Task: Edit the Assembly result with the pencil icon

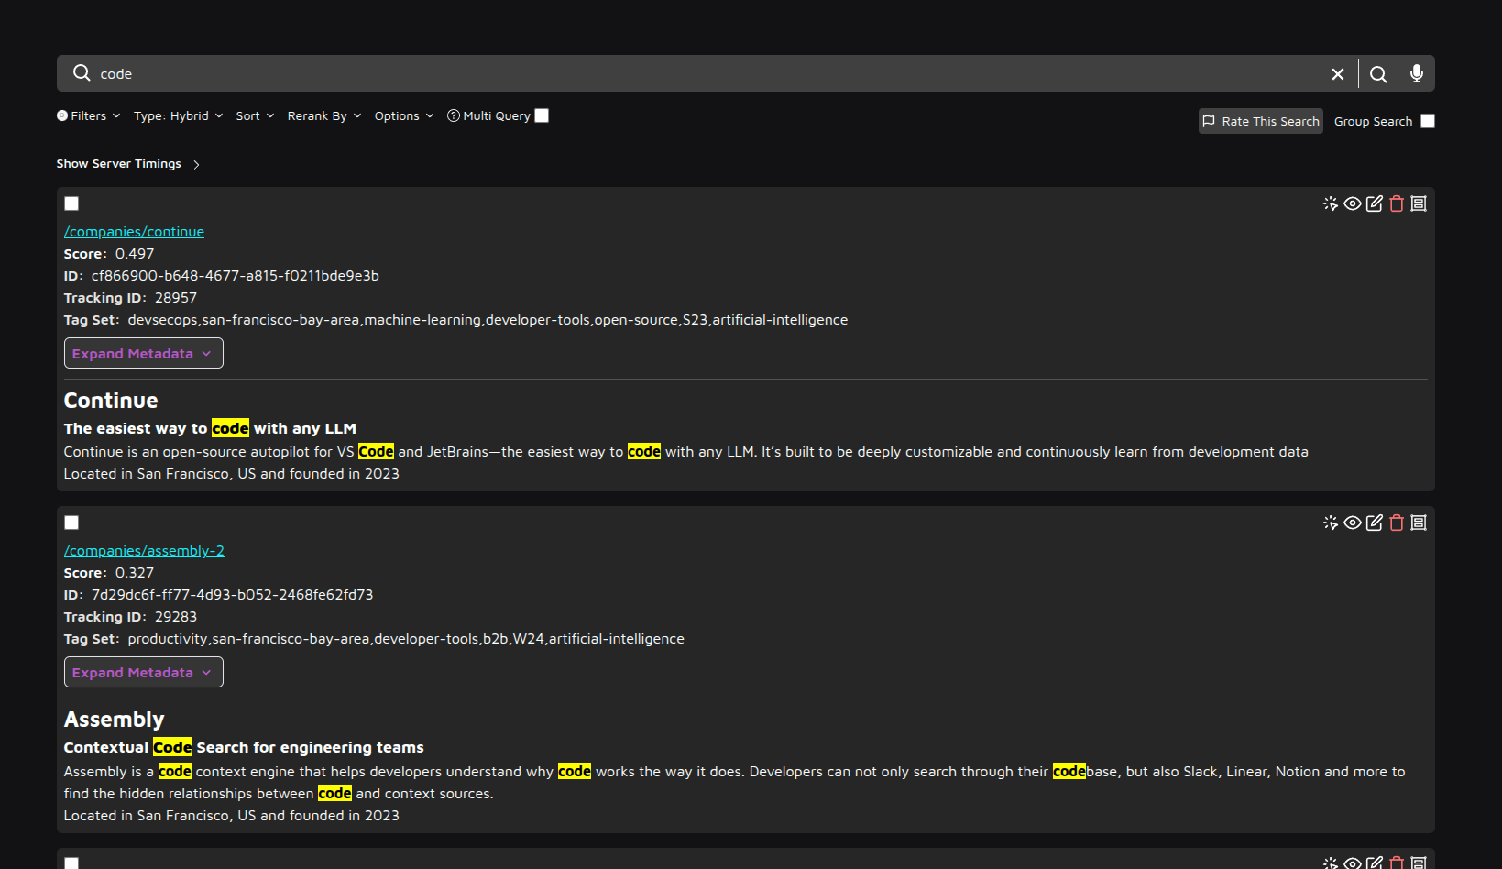Action: (x=1375, y=522)
